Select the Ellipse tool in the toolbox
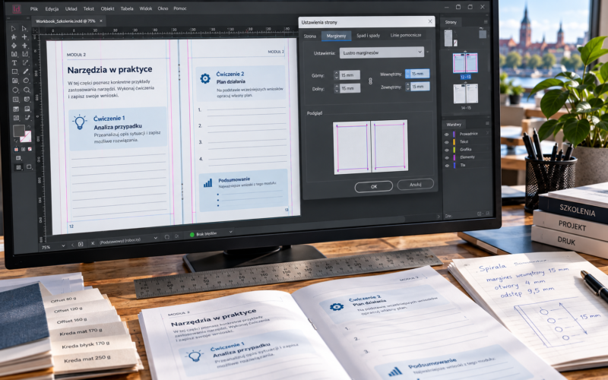This screenshot has width=608, height=380. coord(15,90)
